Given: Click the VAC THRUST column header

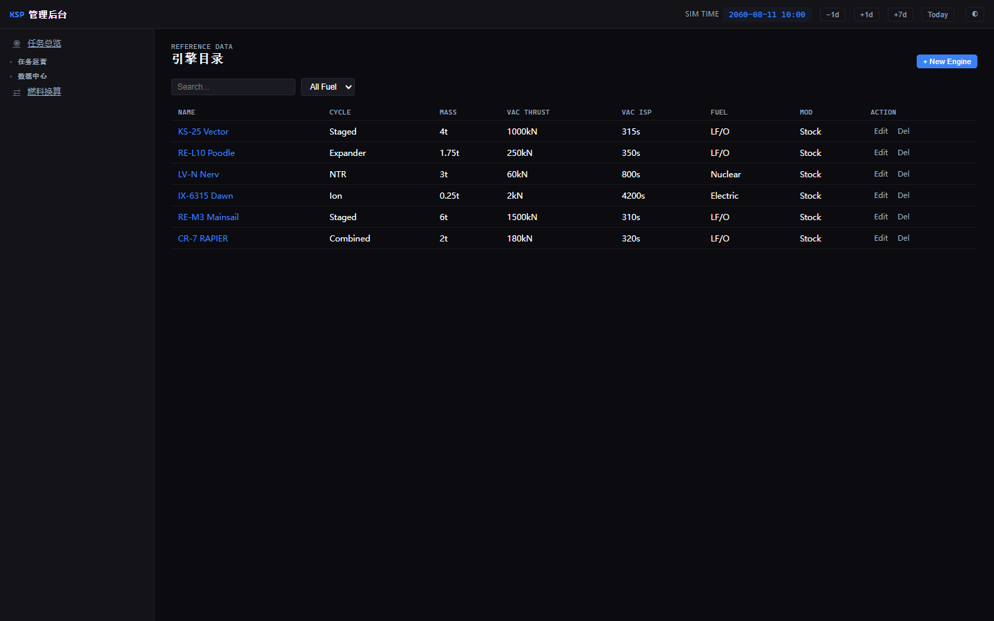Looking at the screenshot, I should coord(528,112).
